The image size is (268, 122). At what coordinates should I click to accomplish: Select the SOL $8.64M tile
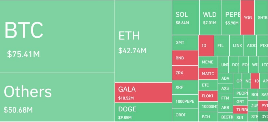(x=186, y=17)
